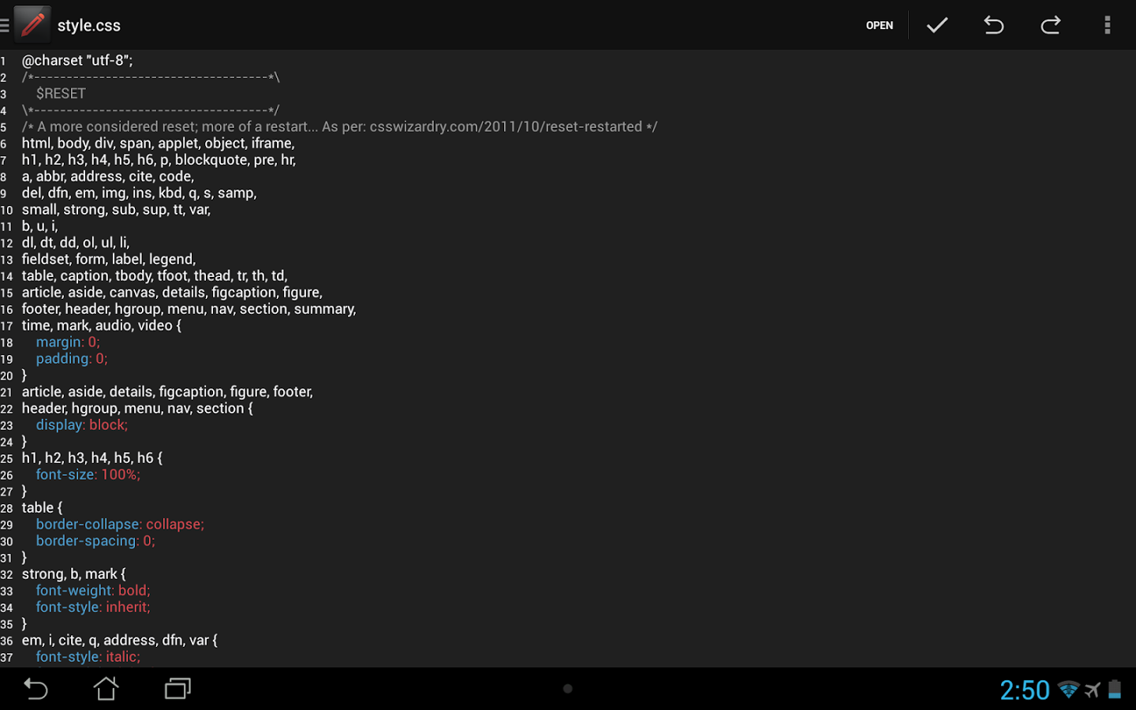
Task: Click line number 31 in the gutter
Action: [x=7, y=558]
